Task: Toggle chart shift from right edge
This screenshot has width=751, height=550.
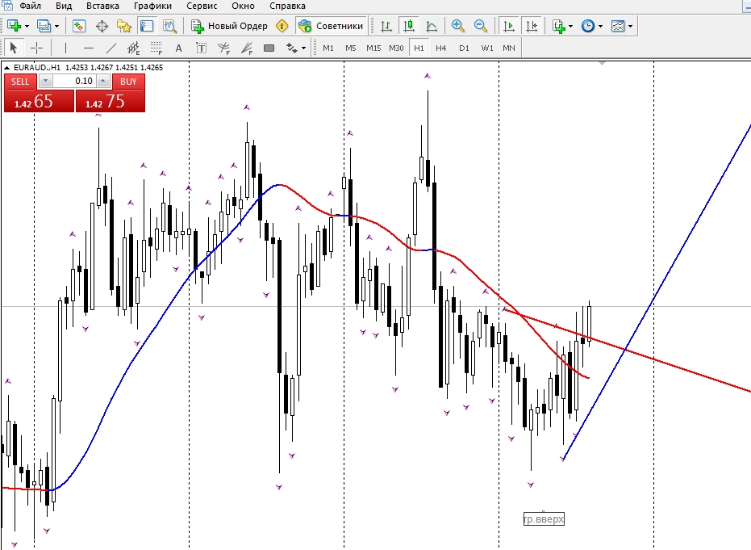Action: click(x=531, y=26)
